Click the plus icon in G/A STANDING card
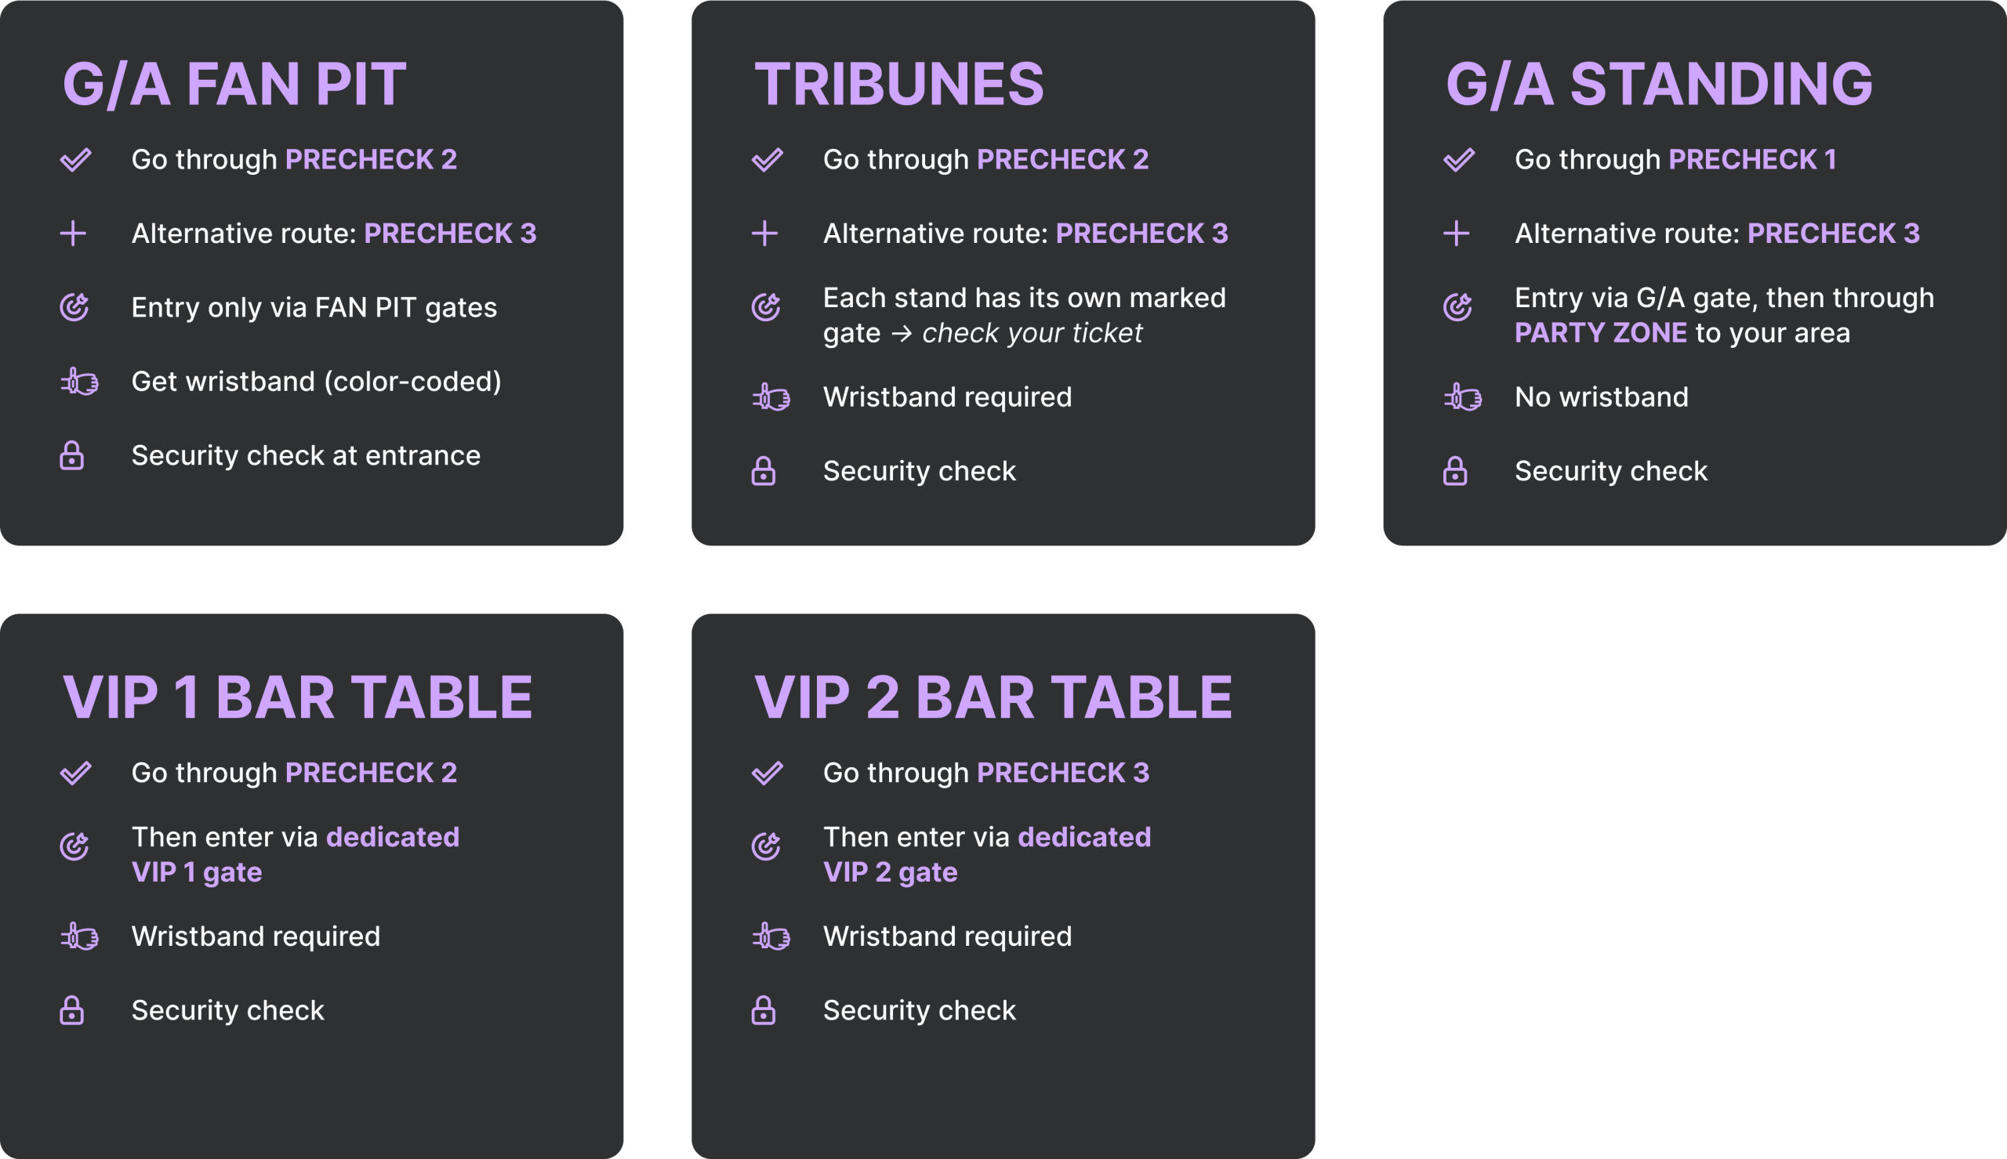Screen dimensions: 2007x1159 1456,234
